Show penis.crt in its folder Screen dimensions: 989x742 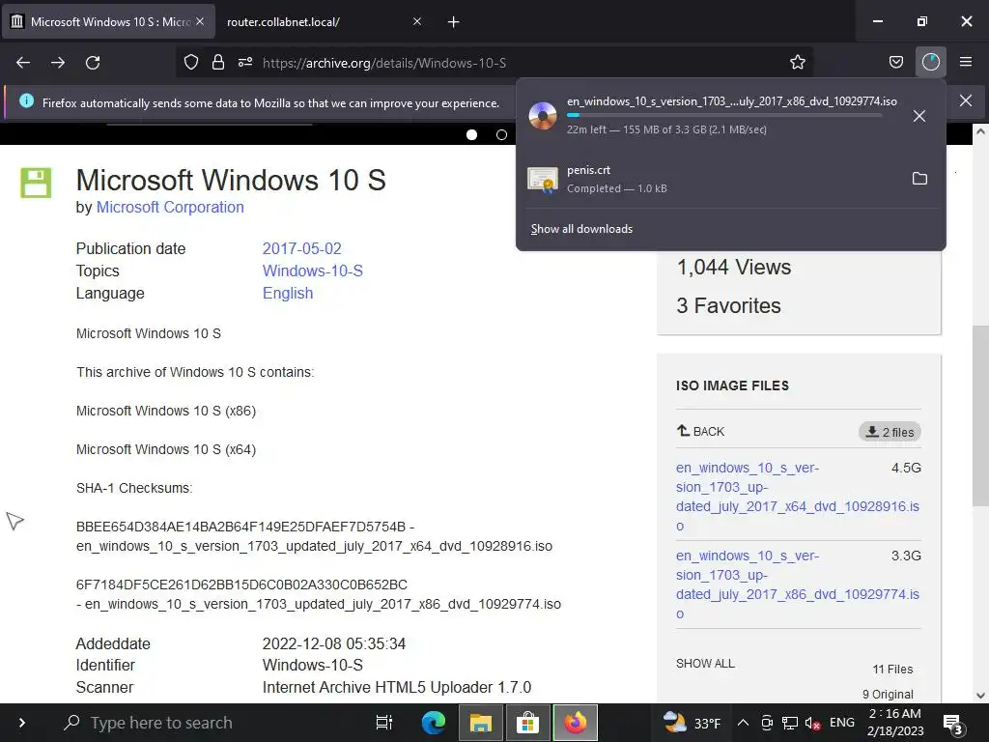click(919, 179)
